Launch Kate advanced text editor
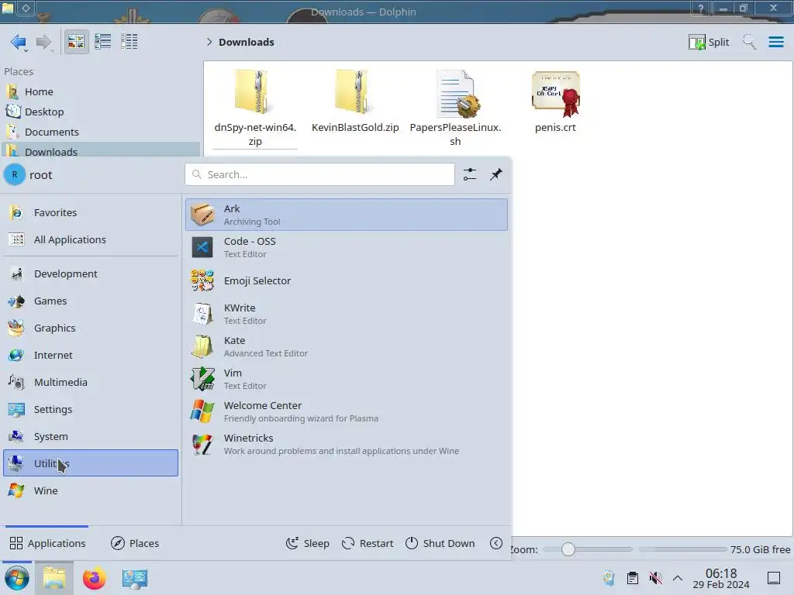 (347, 346)
